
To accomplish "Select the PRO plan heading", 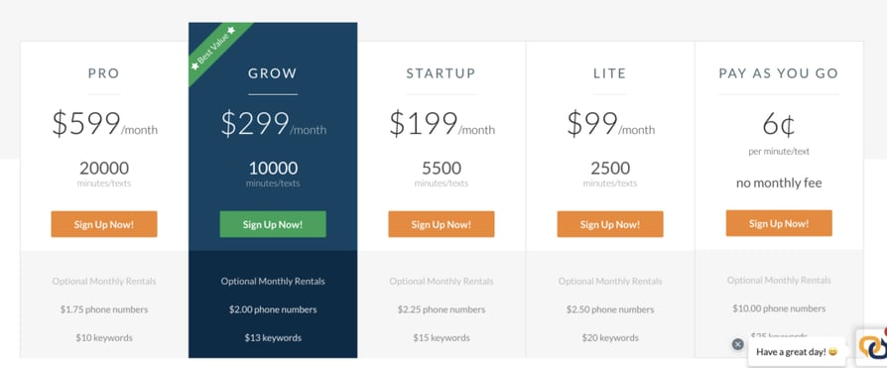I will point(104,73).
